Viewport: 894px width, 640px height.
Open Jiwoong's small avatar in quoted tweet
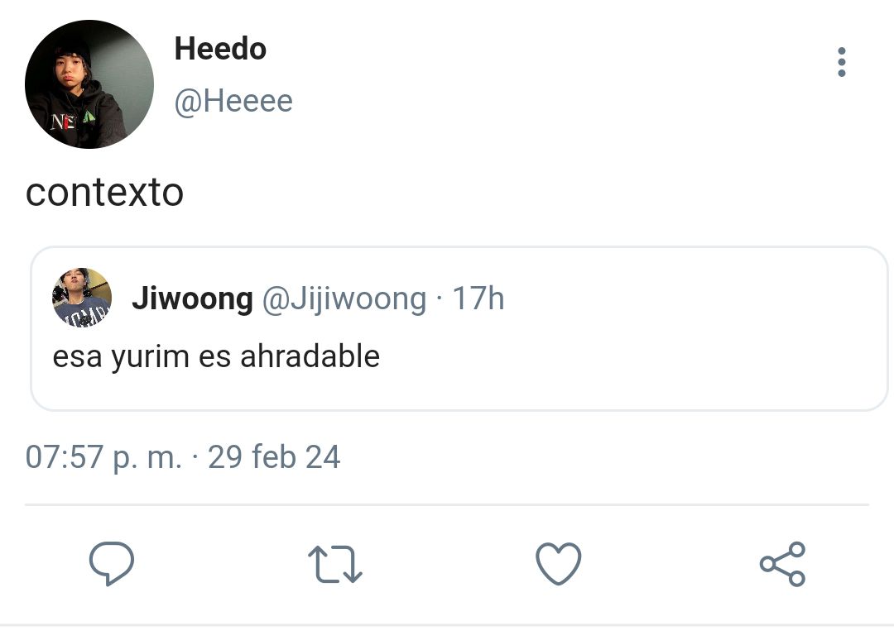pyautogui.click(x=81, y=297)
